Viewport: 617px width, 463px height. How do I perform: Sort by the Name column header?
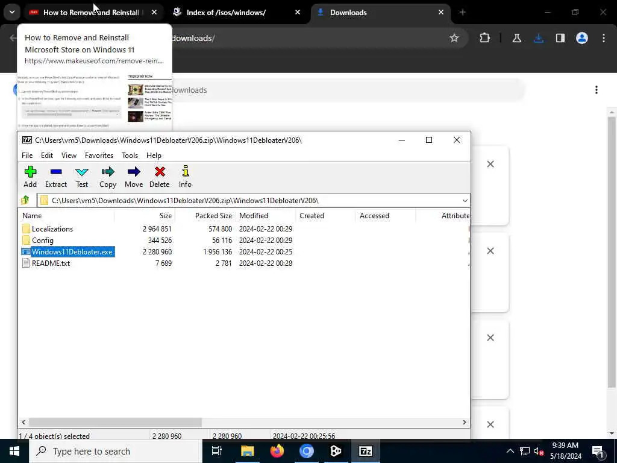click(x=66, y=216)
